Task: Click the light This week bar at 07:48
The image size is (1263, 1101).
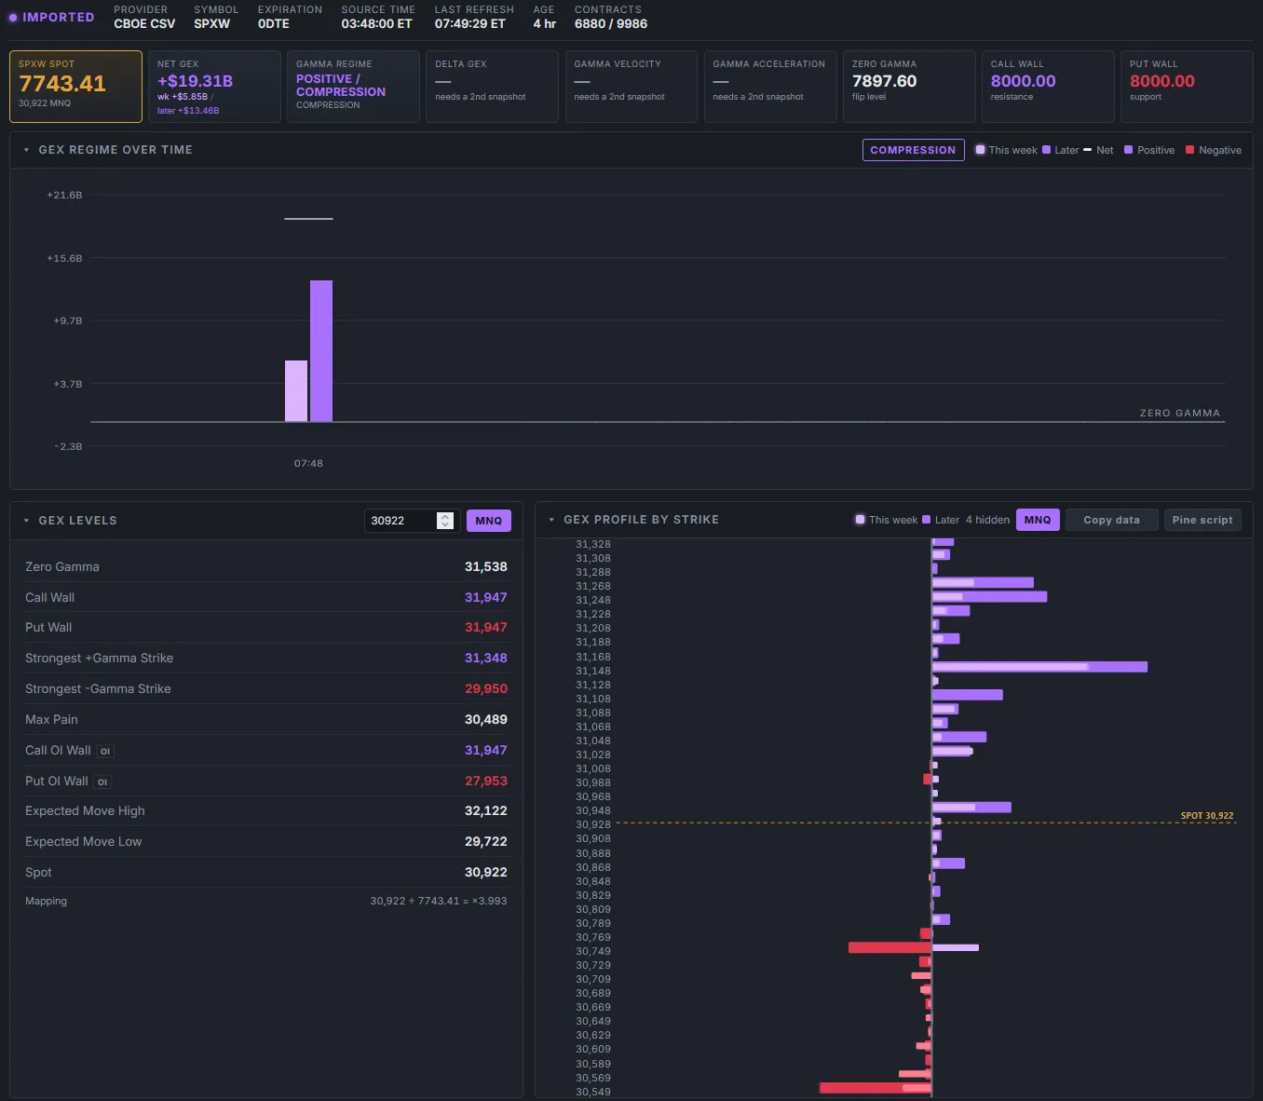Action: point(296,391)
